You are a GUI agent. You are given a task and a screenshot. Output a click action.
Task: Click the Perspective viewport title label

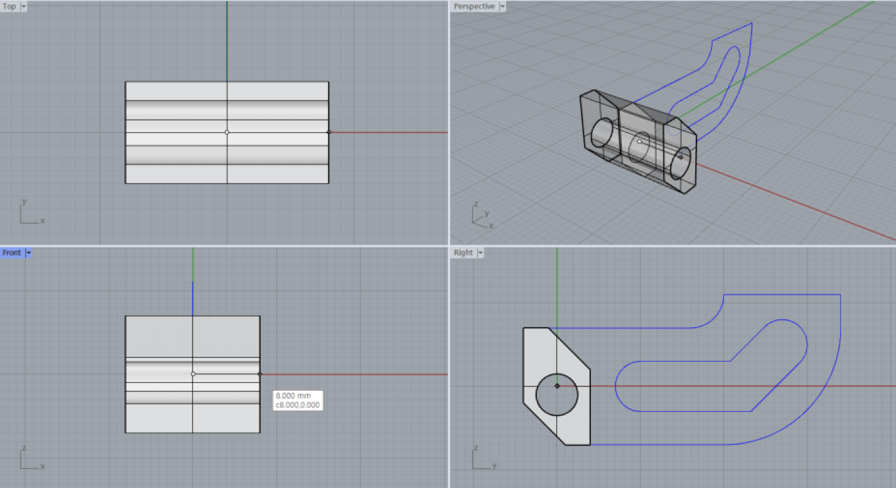tap(474, 6)
